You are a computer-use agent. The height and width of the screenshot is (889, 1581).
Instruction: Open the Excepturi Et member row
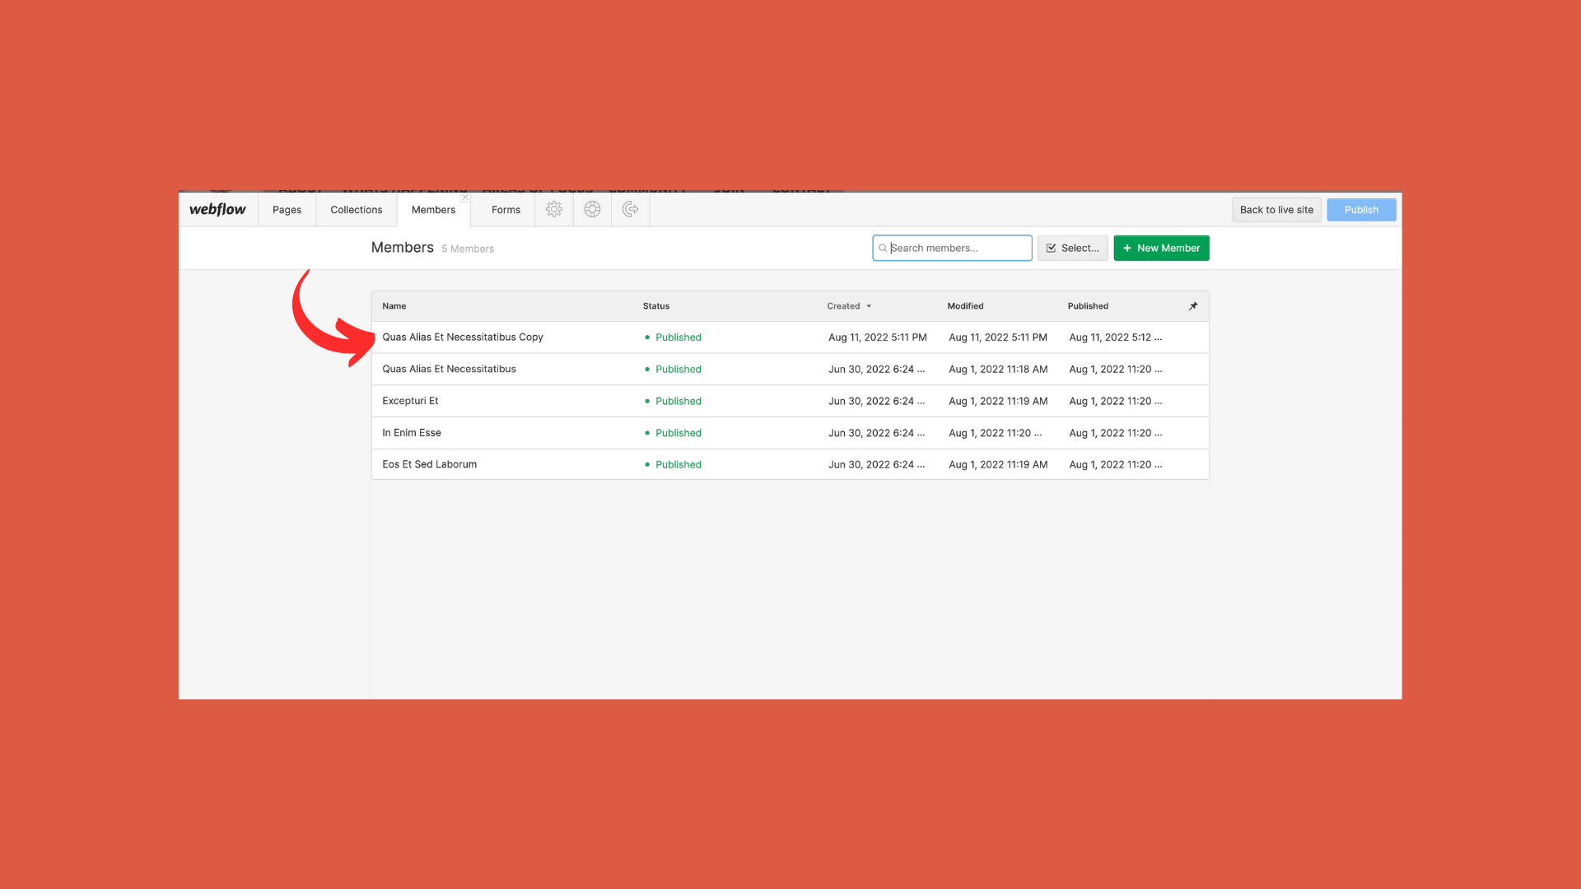click(x=410, y=401)
